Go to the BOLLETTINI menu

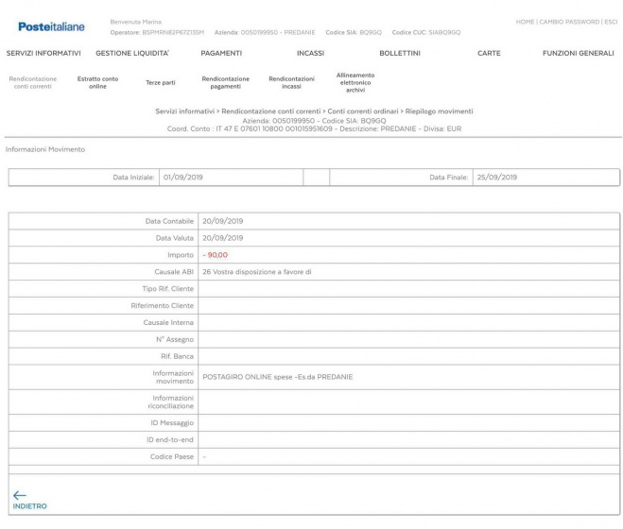tap(400, 53)
